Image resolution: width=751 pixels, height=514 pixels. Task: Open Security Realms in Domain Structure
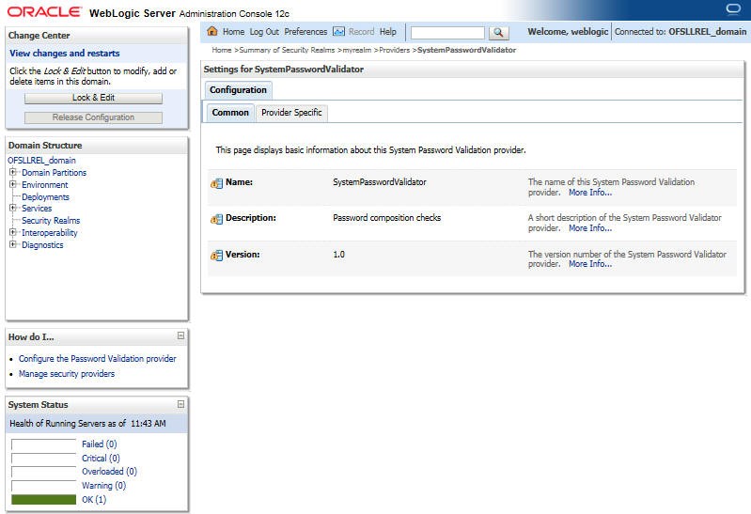(x=51, y=221)
